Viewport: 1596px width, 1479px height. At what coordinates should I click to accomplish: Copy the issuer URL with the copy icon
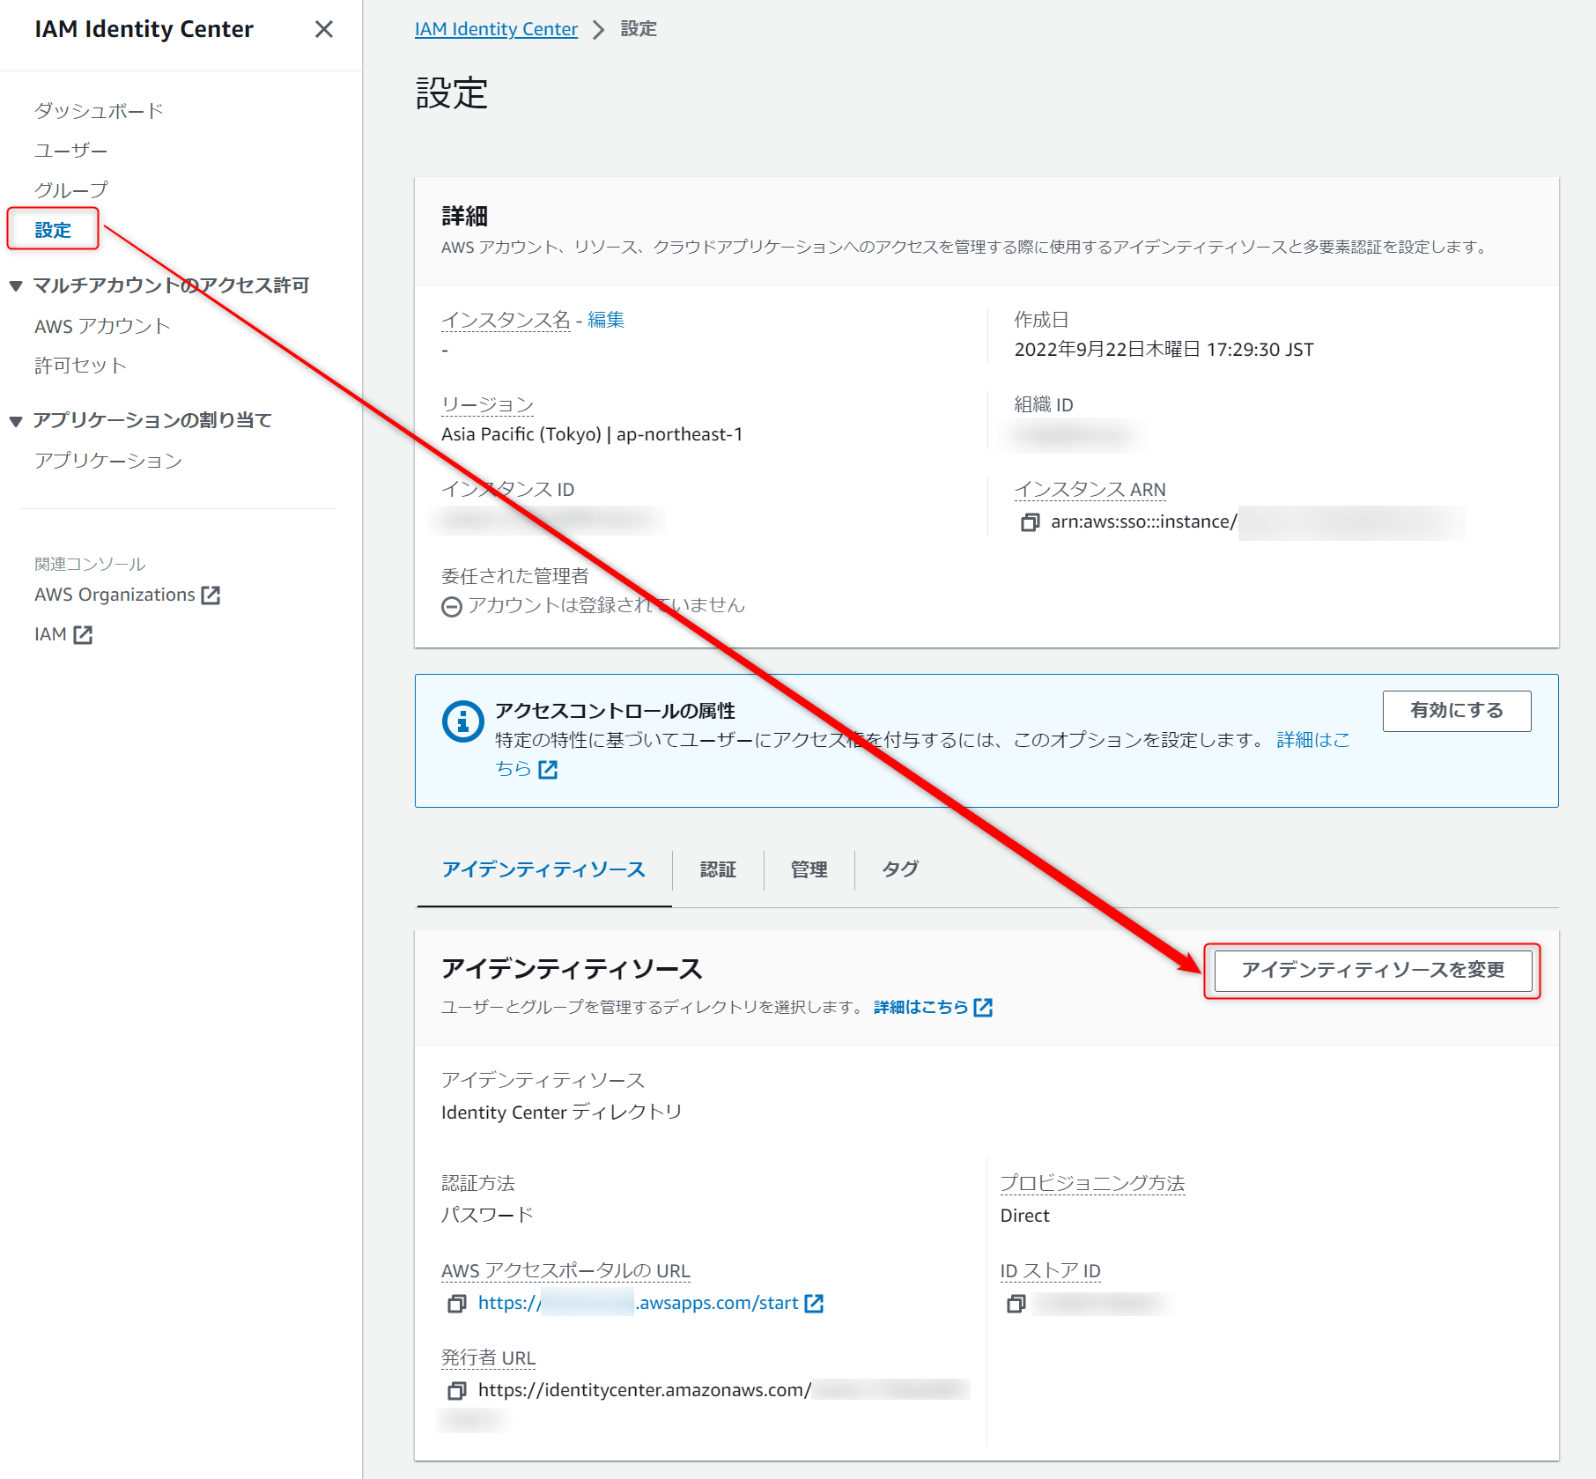click(456, 1391)
